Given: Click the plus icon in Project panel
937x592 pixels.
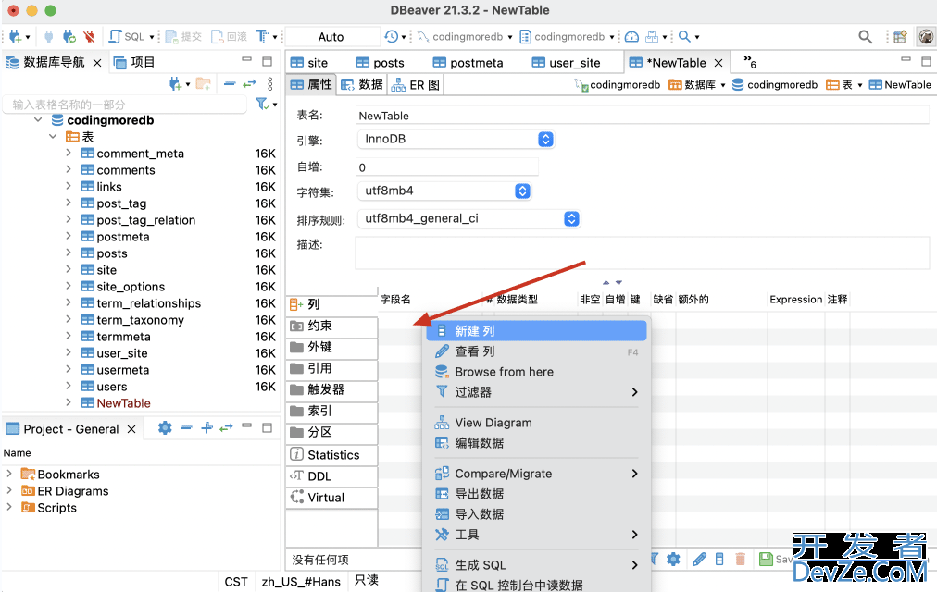Looking at the screenshot, I should (206, 428).
